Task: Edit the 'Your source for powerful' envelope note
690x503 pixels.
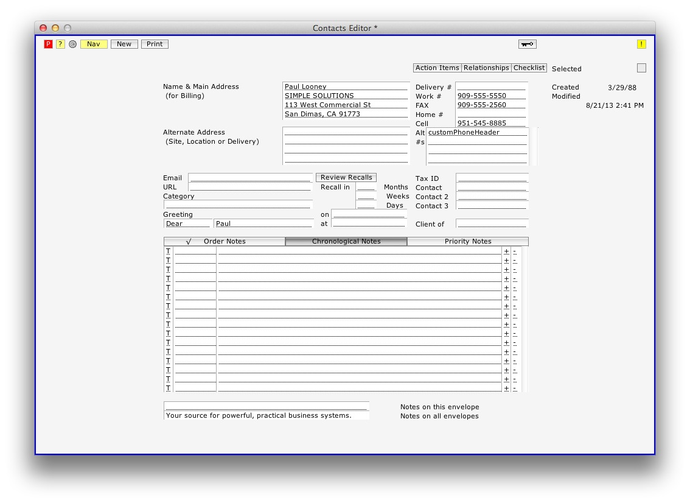Action: [x=267, y=415]
